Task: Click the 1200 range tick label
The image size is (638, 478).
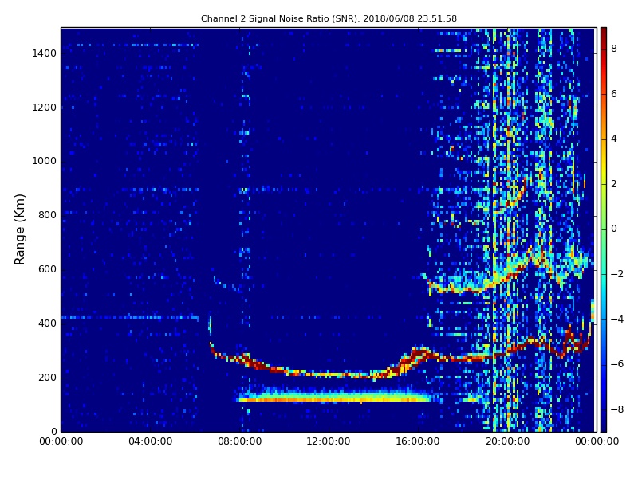Action: pos(45,108)
